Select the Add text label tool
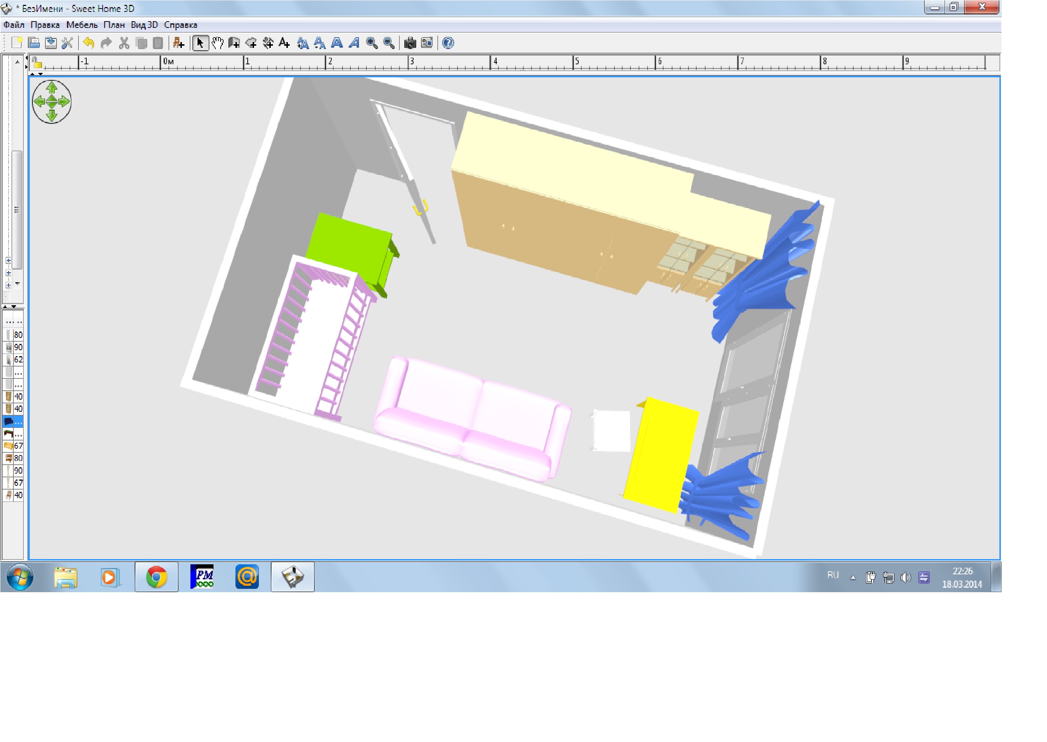1047x742 pixels. (x=284, y=43)
